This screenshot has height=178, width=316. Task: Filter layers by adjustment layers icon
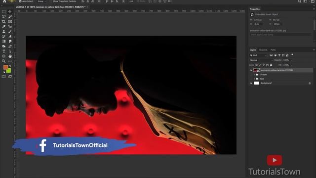[x=275, y=55]
